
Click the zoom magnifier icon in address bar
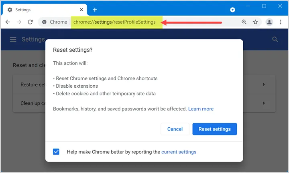click(x=244, y=22)
